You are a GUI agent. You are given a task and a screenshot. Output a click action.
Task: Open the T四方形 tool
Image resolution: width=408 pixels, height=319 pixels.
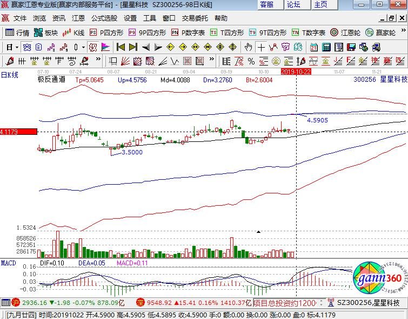tap(227, 32)
